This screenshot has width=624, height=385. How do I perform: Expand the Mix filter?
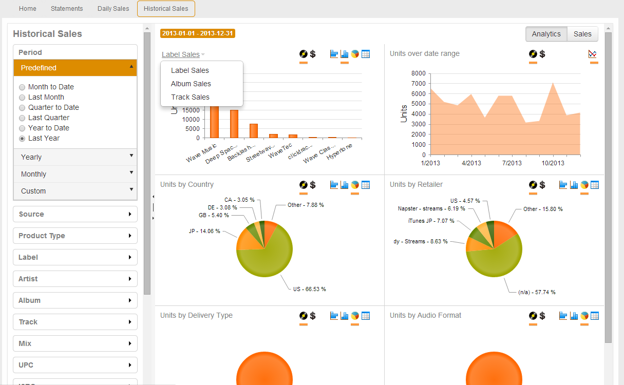(x=75, y=343)
